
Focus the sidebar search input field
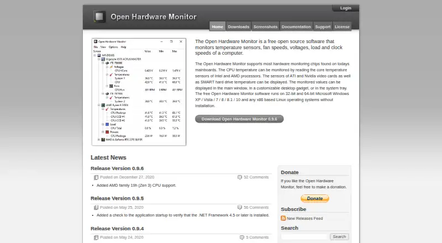305,237
